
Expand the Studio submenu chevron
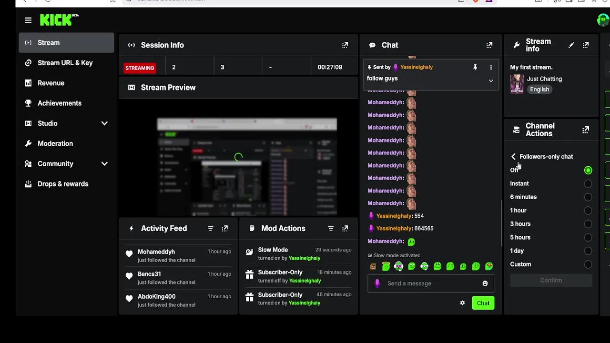pos(104,123)
